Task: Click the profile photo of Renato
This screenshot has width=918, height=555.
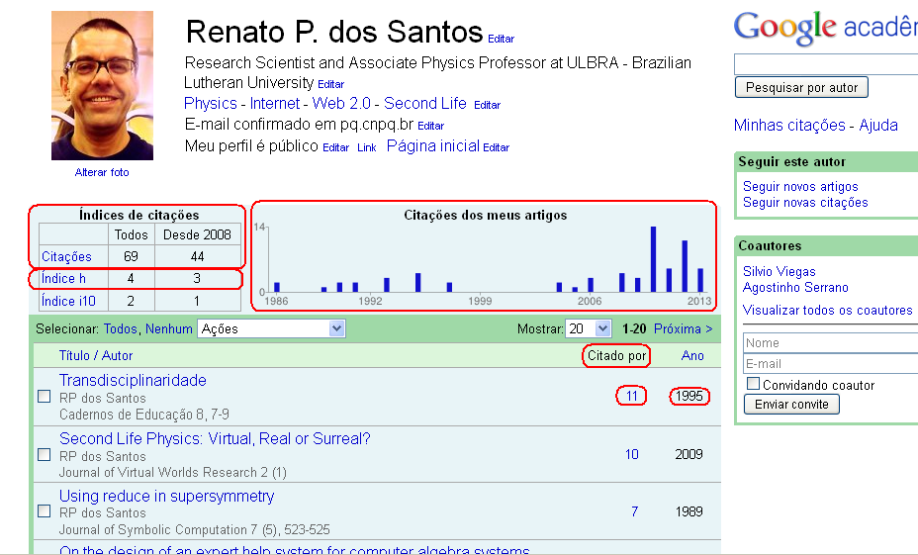Action: coord(102,86)
